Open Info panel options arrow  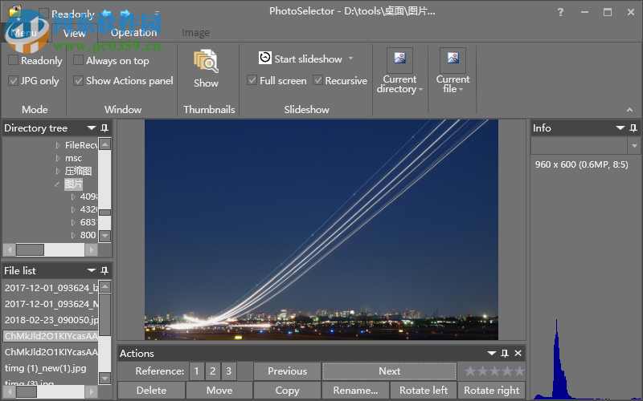pos(620,128)
